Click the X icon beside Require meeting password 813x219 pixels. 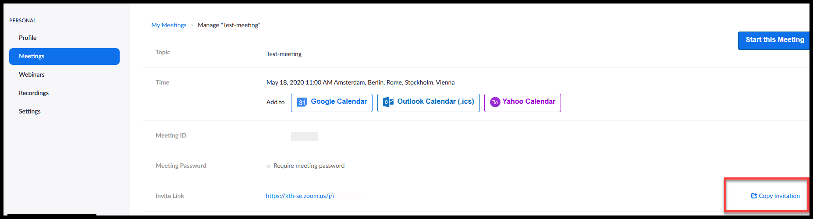pyautogui.click(x=269, y=166)
